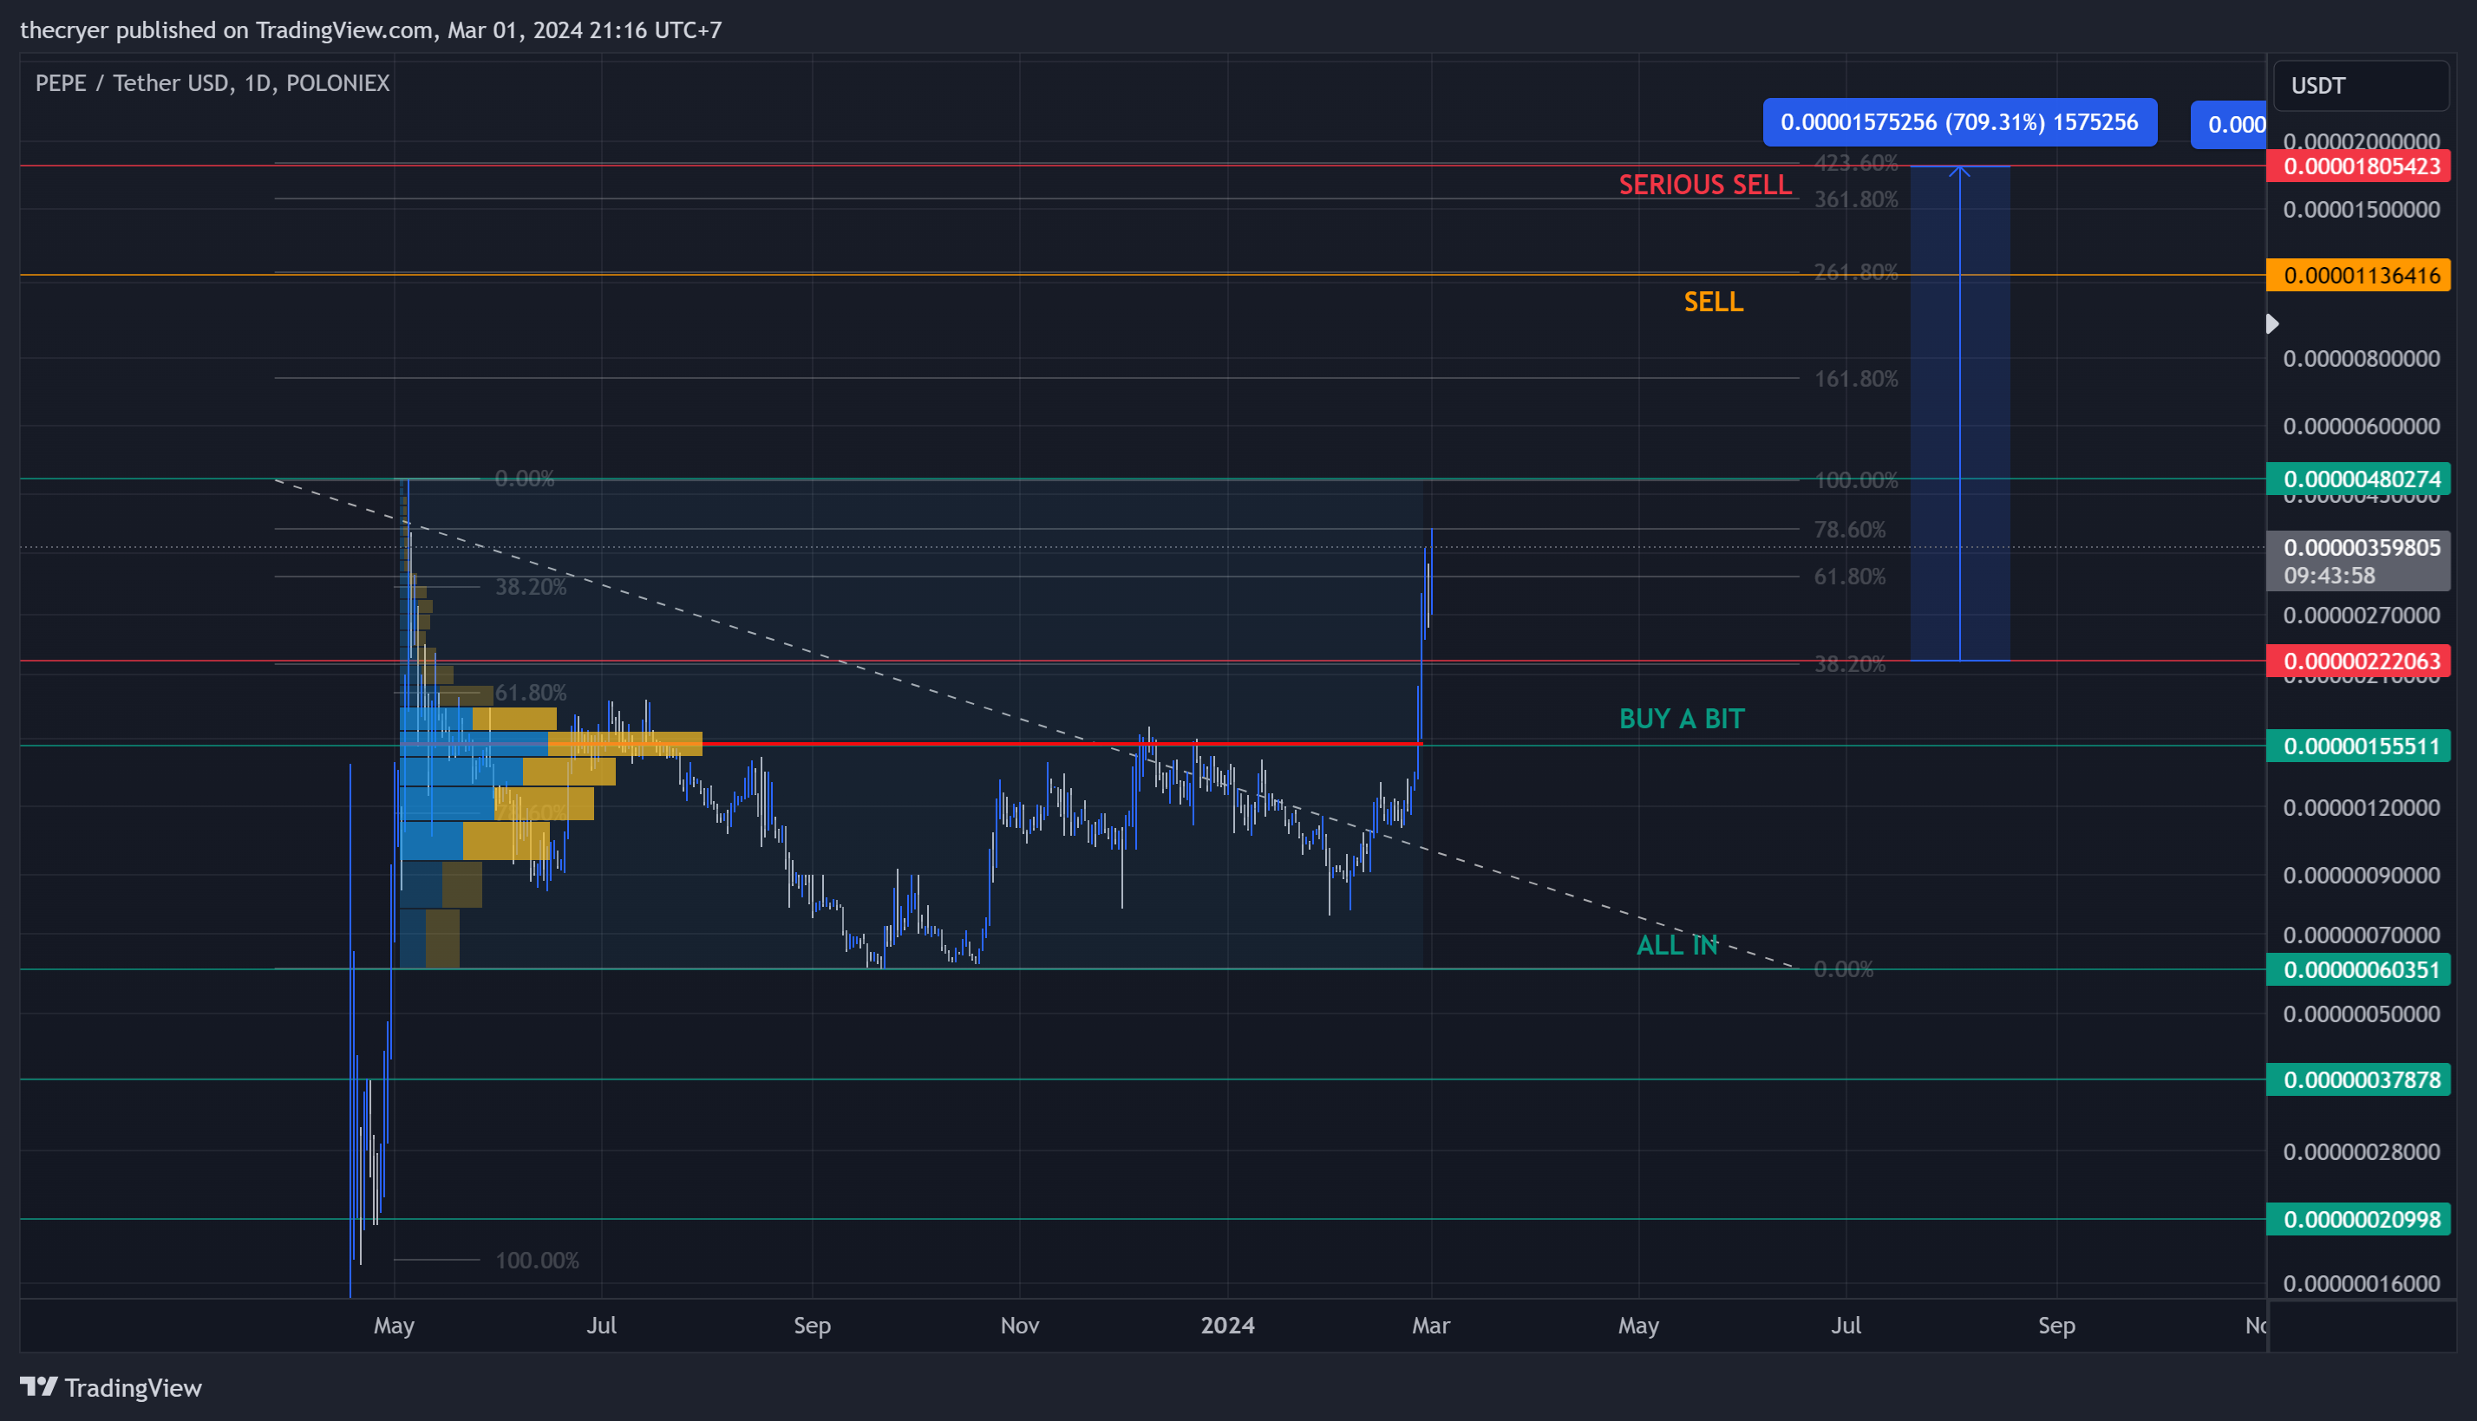Click the TradingView logo in the footer
This screenshot has height=1421, width=2477.
[110, 1387]
